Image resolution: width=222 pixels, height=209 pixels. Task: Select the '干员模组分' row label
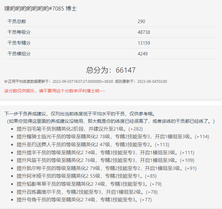(x=19, y=54)
